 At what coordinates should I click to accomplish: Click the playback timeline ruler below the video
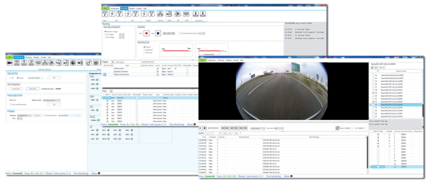click(x=284, y=123)
